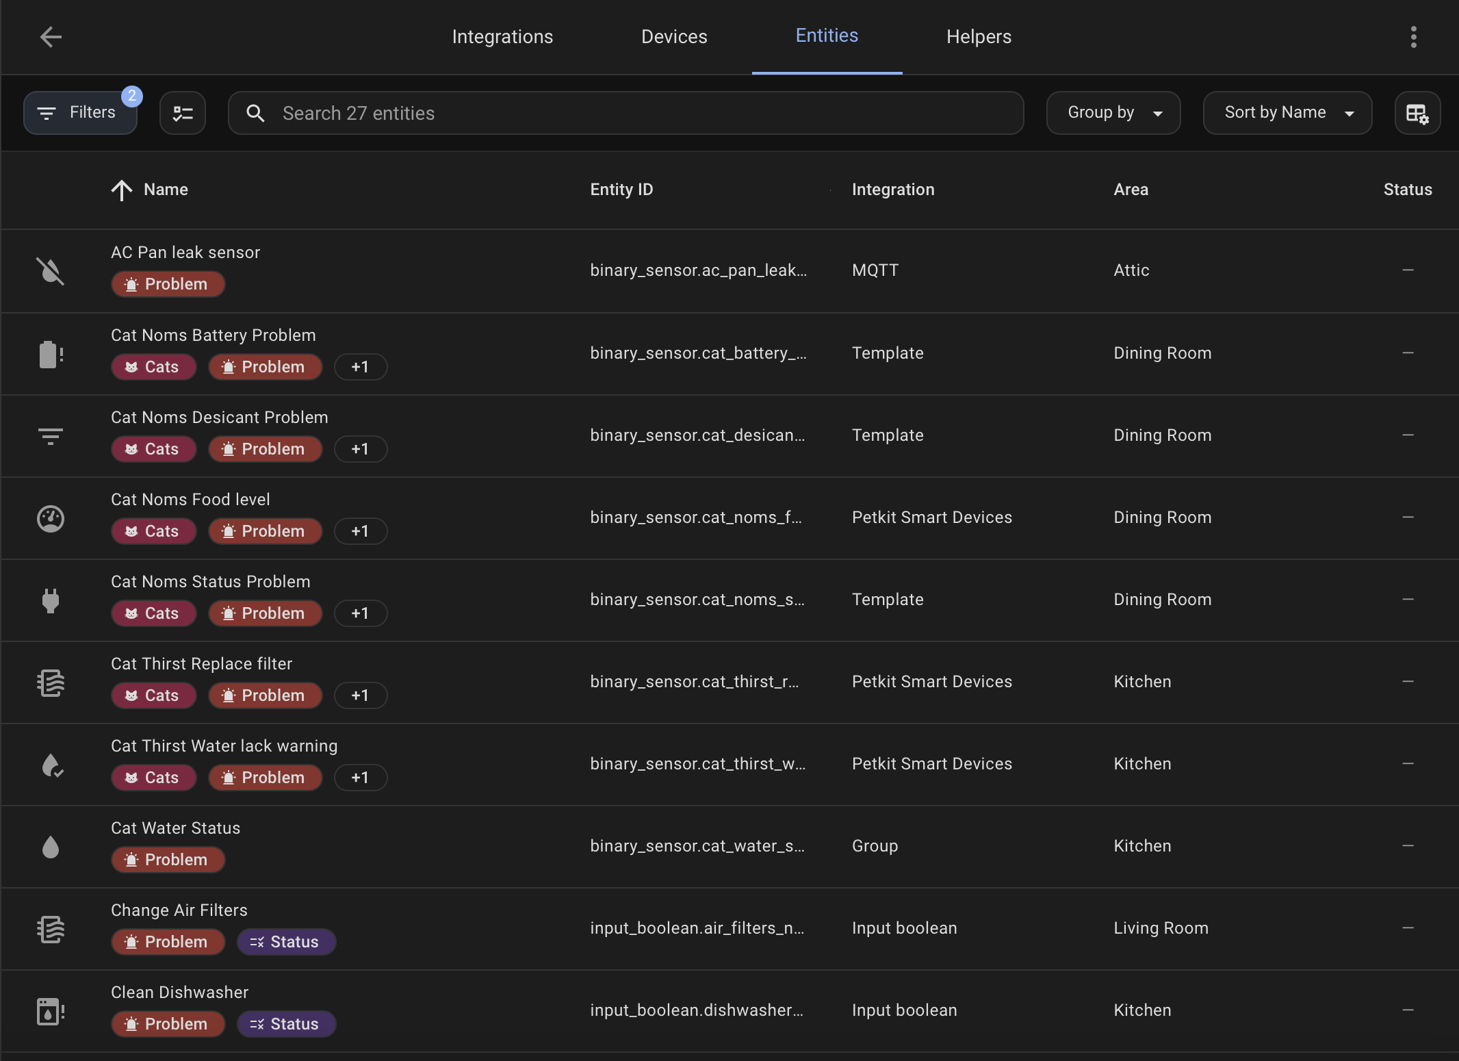
Task: Click Cat Noms Status Problem plug icon
Action: pyautogui.click(x=50, y=600)
